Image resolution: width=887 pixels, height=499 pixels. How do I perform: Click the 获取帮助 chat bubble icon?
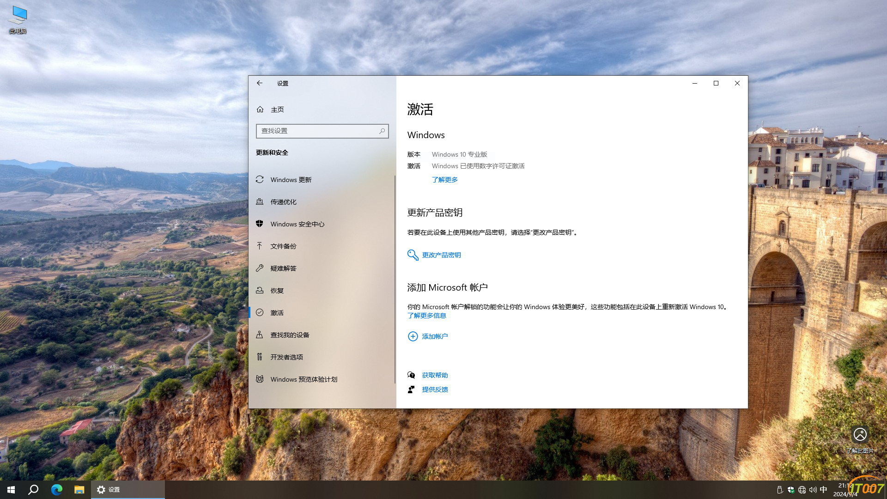(411, 375)
